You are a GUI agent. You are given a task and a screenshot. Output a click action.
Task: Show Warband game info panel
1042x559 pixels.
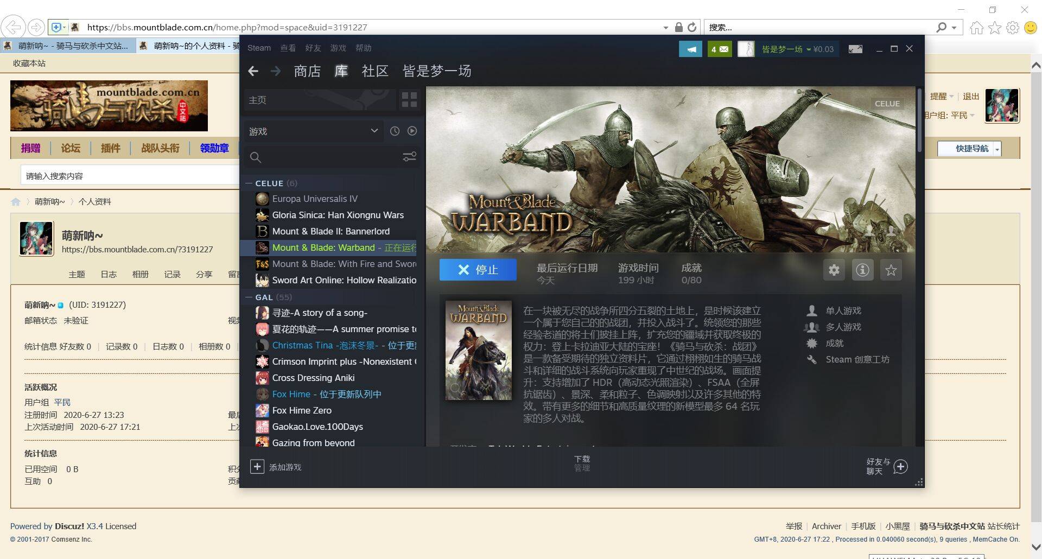(x=862, y=270)
